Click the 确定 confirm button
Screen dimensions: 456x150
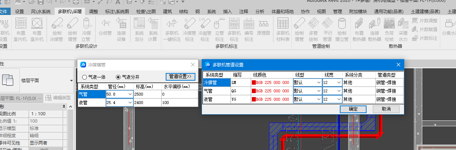(353, 109)
